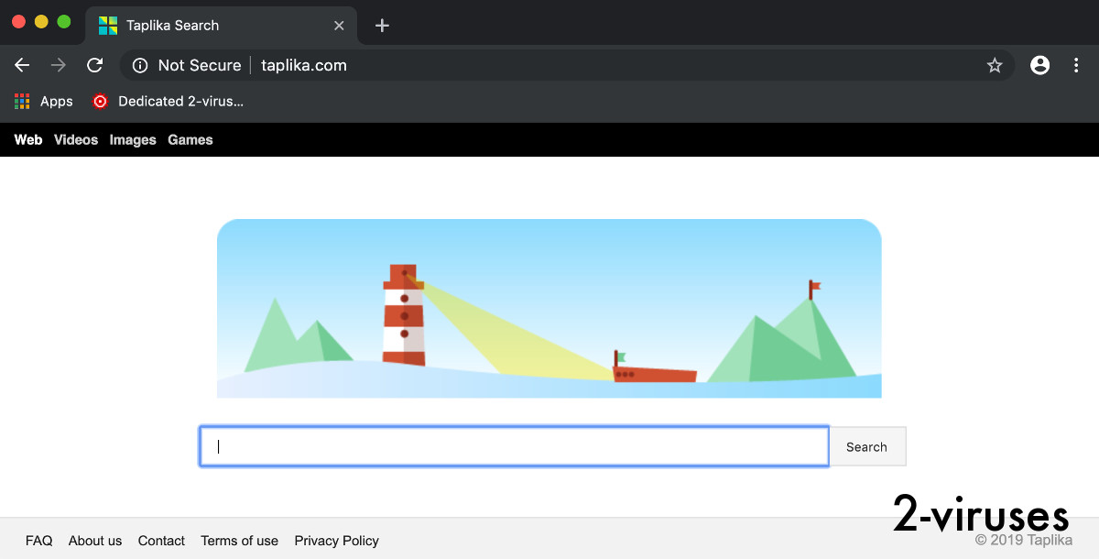Open the Apps grid shortcut
This screenshot has height=559, width=1099.
point(43,102)
